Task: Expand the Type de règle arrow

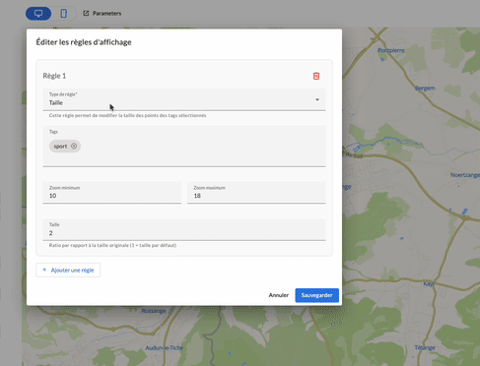Action: pos(317,99)
